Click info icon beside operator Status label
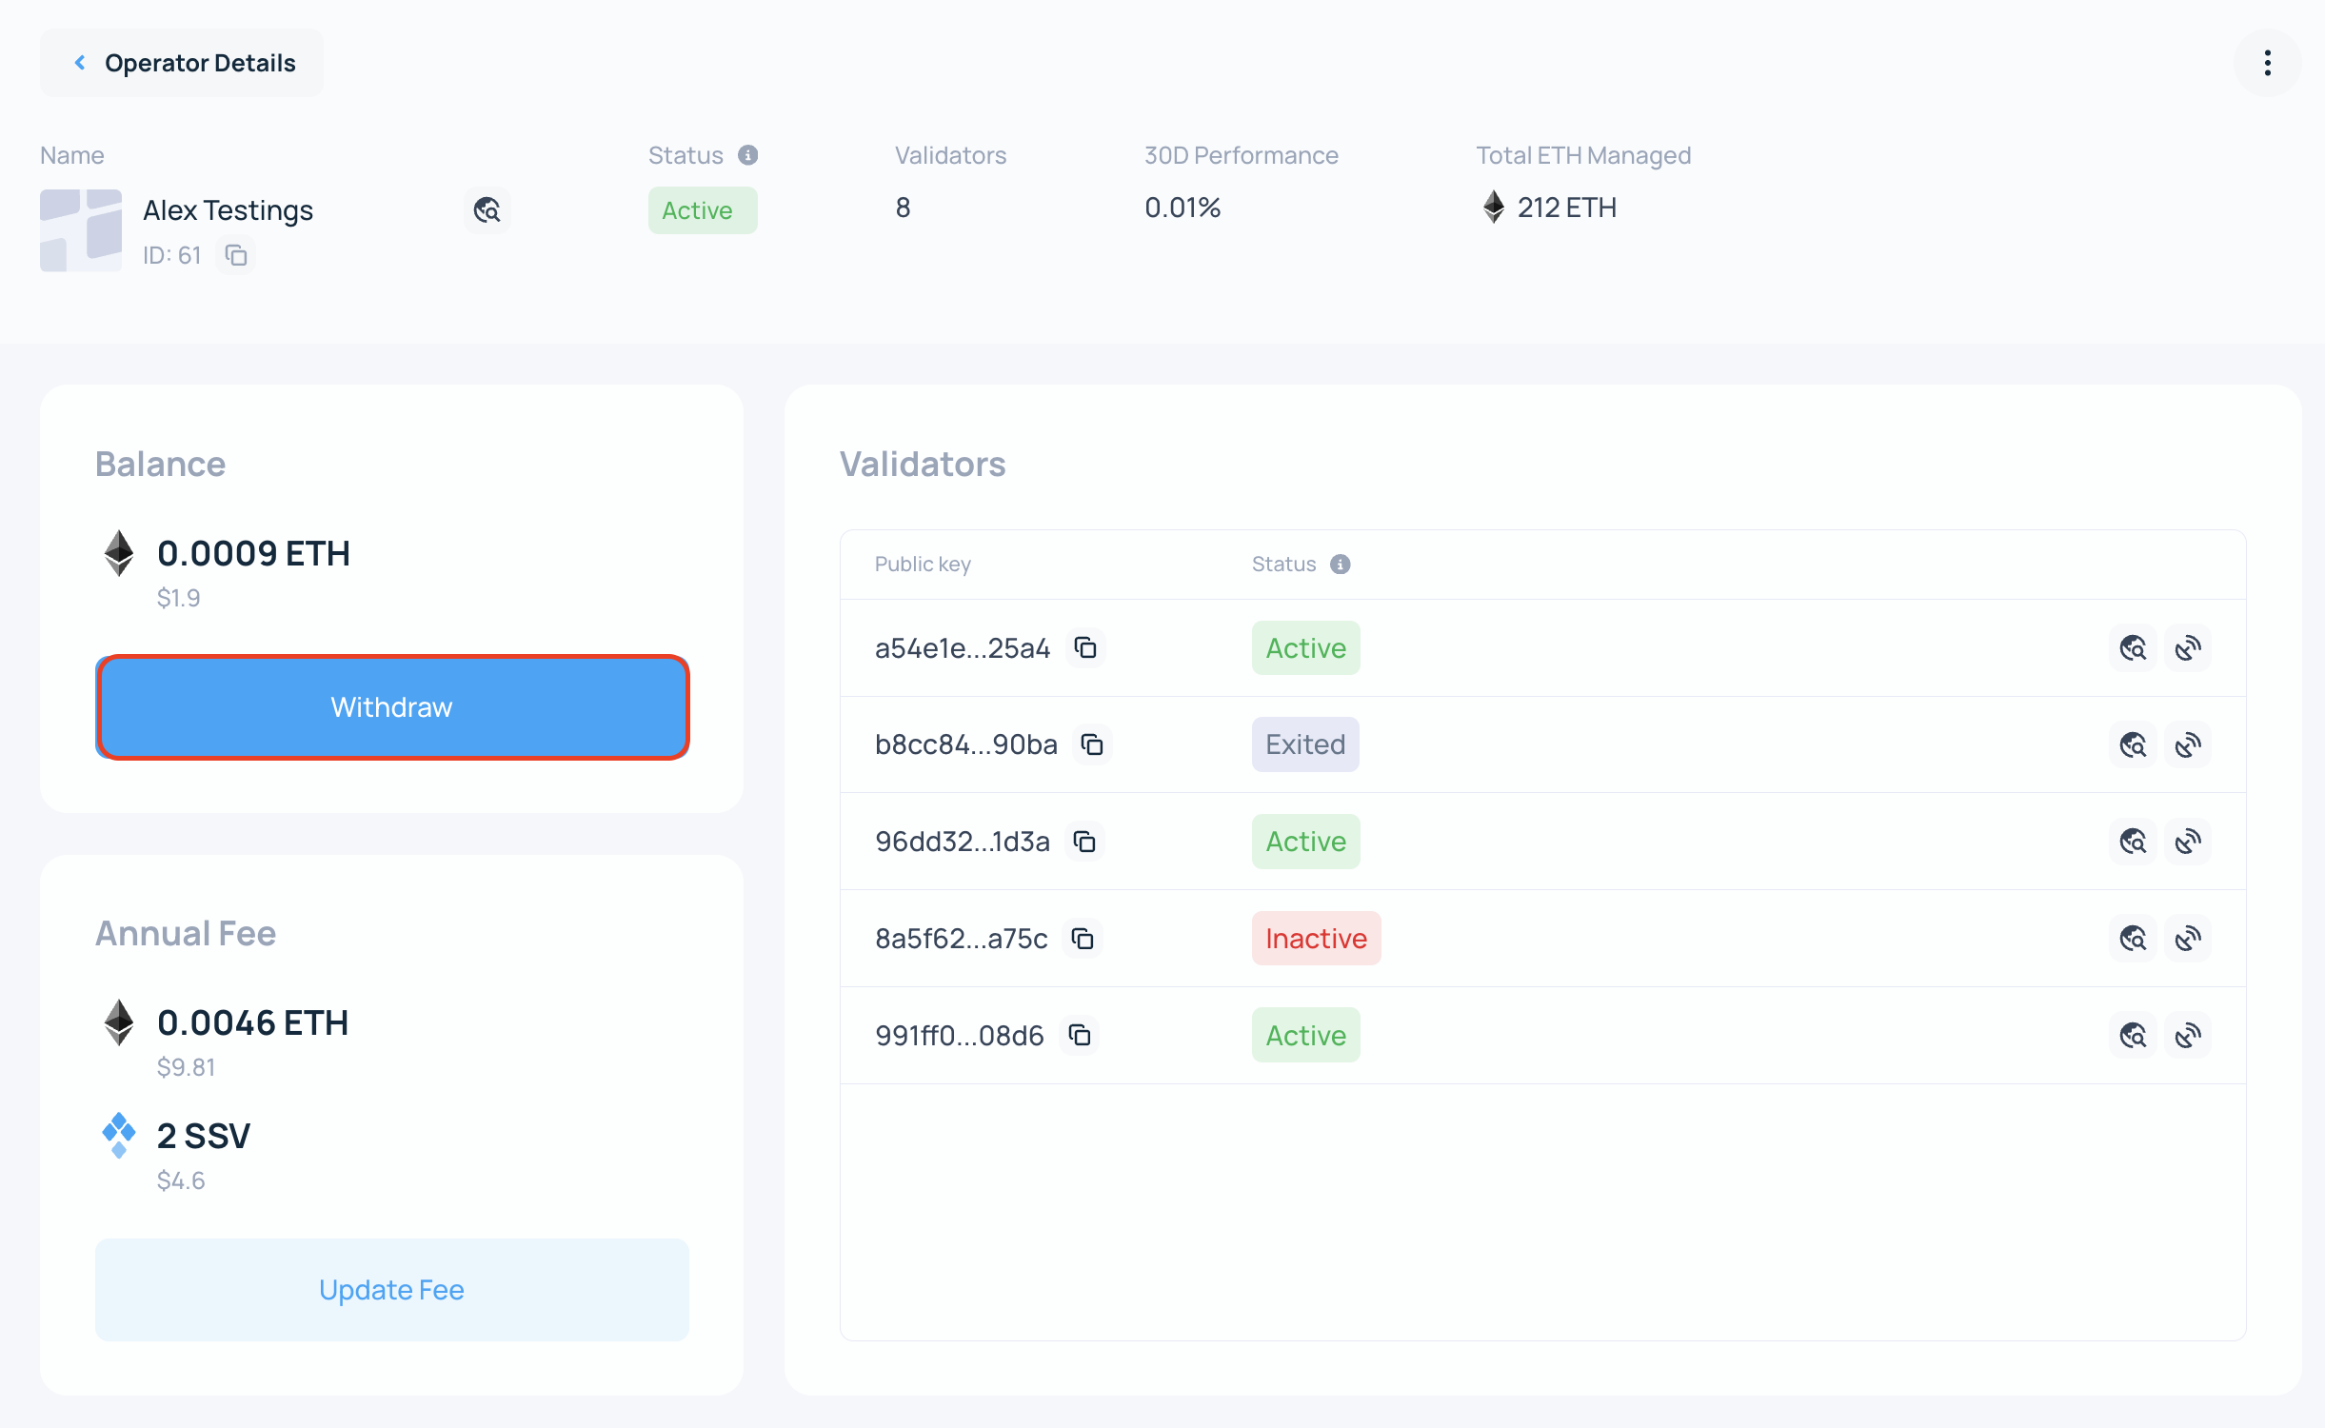Screen dimensions: 2325x1428 pyautogui.click(x=748, y=155)
